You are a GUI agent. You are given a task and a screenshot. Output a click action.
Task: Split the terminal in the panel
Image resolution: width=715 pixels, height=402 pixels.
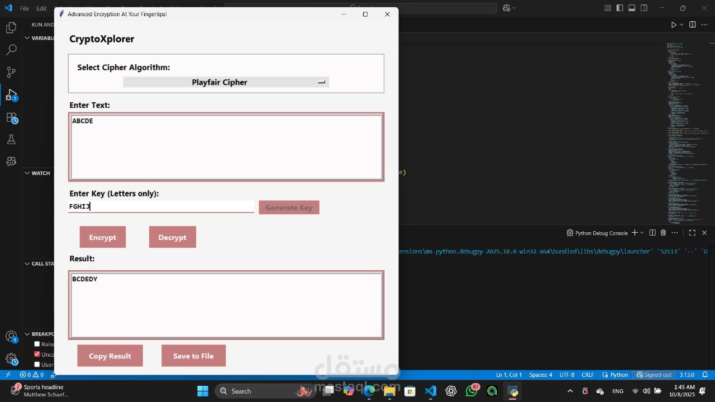(x=652, y=233)
